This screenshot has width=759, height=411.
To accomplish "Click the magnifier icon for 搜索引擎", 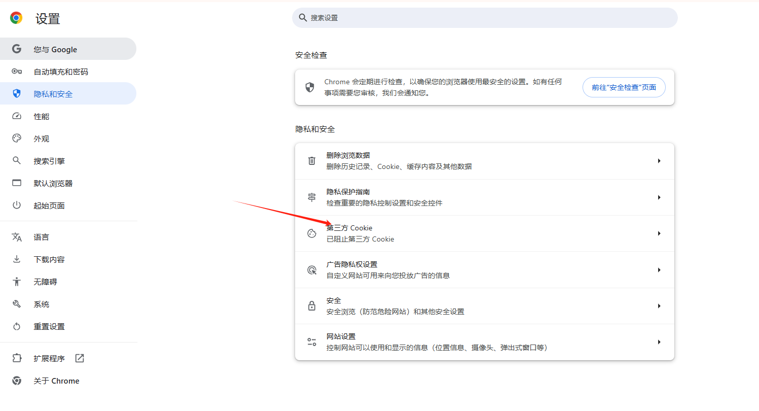I will click(17, 161).
